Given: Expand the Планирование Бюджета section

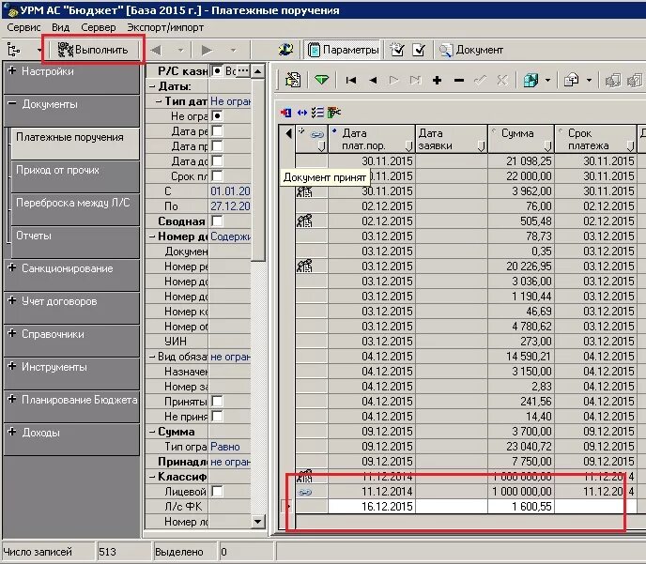Looking at the screenshot, I should coord(12,399).
